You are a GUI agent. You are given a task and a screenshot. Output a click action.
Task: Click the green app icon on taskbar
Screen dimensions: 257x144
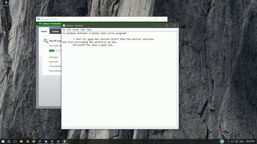(x=40, y=141)
